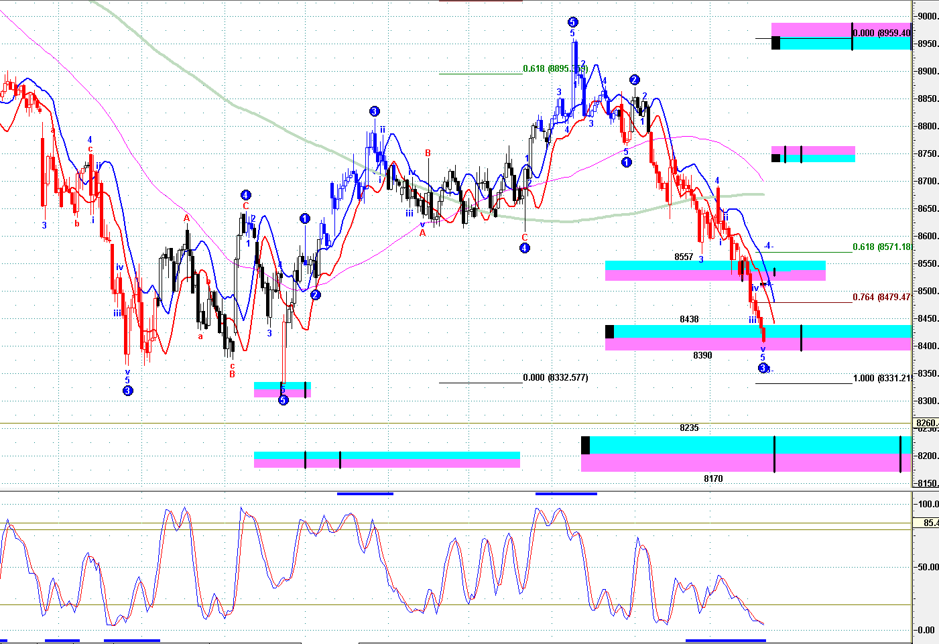The height and width of the screenshot is (644, 939).
Task: Click black square handle beside the 8438 zone
Action: pyautogui.click(x=609, y=331)
